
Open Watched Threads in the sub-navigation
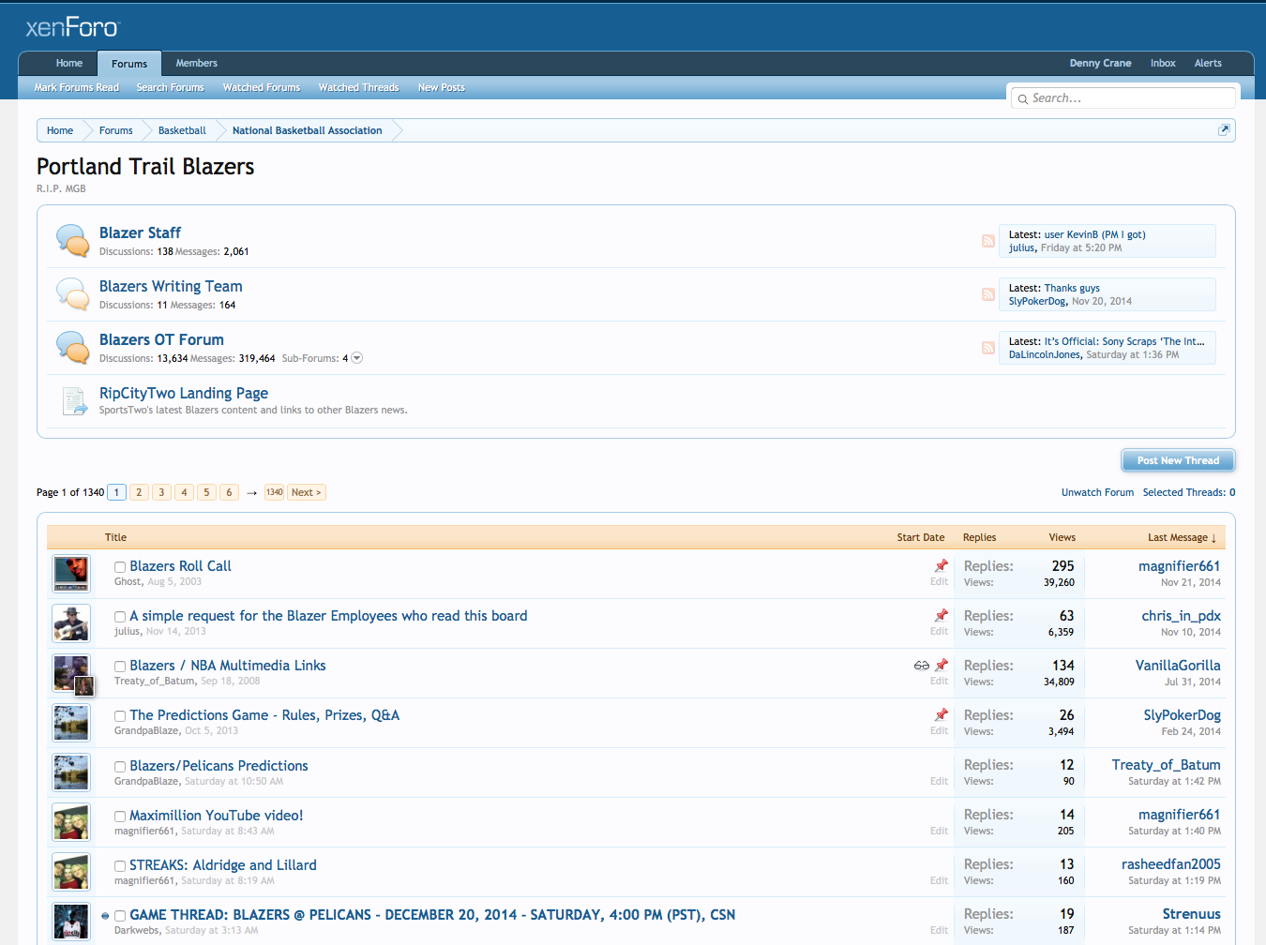tap(358, 87)
